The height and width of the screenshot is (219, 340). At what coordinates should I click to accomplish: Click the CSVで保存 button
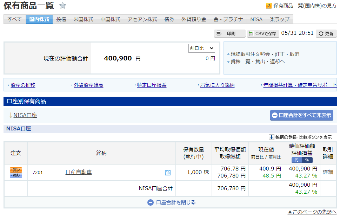click(263, 33)
